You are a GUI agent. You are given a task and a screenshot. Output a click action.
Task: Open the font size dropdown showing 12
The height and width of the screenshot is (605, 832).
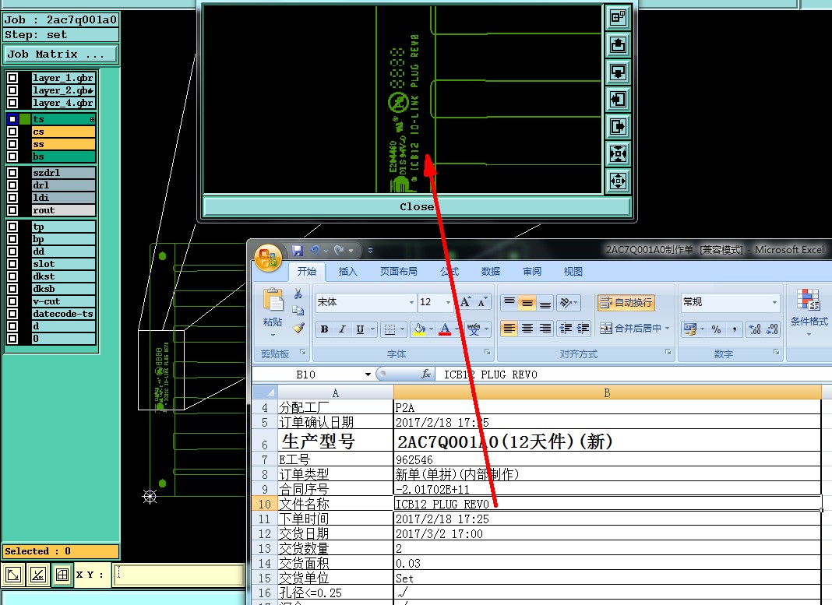click(x=449, y=302)
